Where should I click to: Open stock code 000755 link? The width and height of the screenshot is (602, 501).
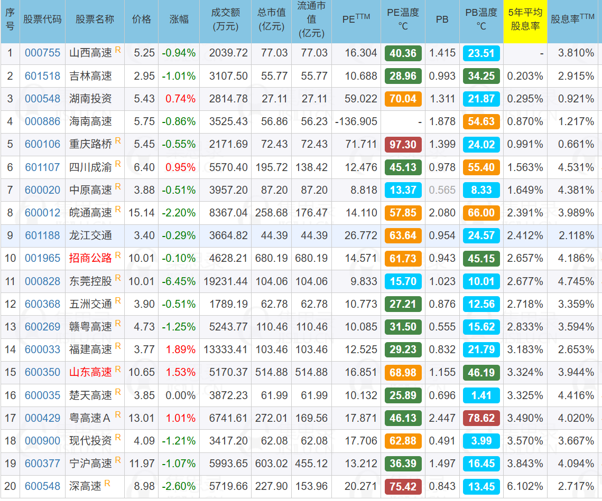tap(42, 53)
